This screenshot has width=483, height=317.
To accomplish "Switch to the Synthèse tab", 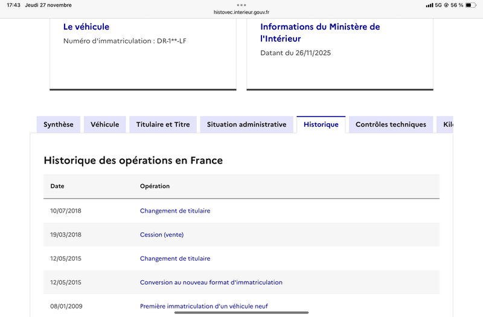I will [59, 124].
